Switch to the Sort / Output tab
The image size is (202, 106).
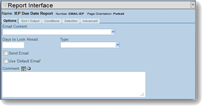point(30,21)
